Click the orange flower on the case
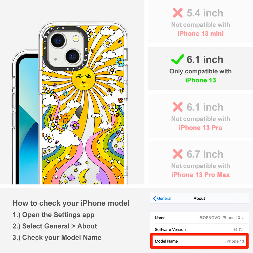 coord(64,118)
